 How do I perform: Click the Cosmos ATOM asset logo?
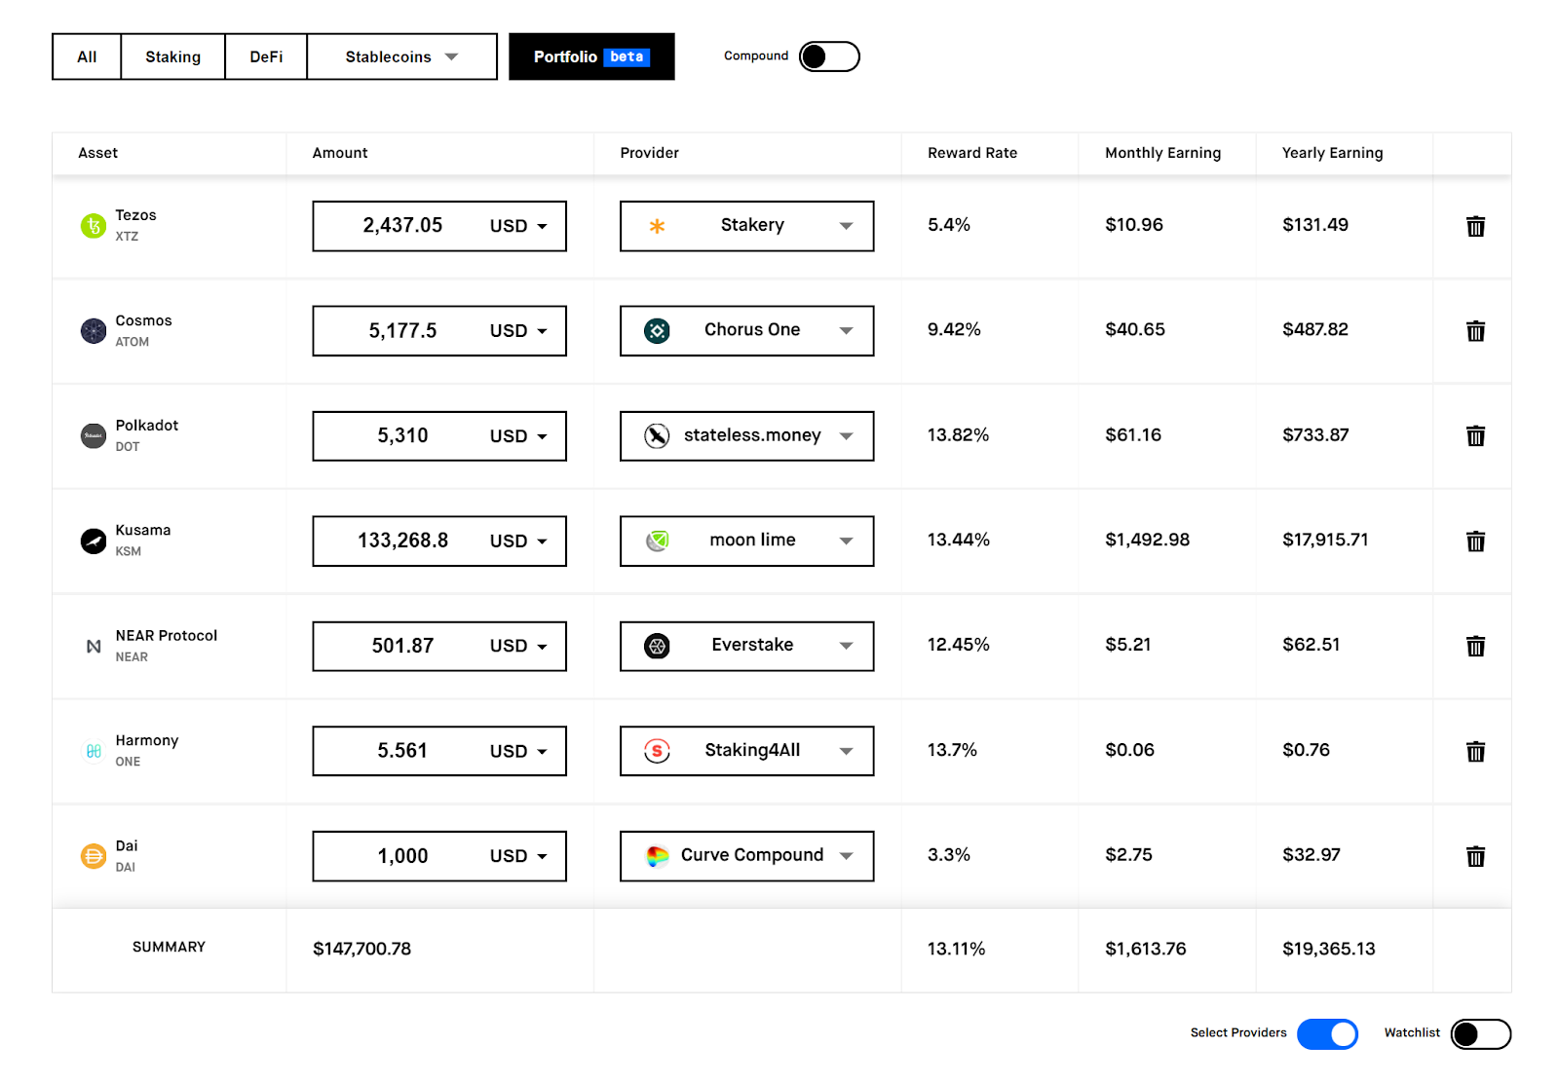click(x=94, y=331)
